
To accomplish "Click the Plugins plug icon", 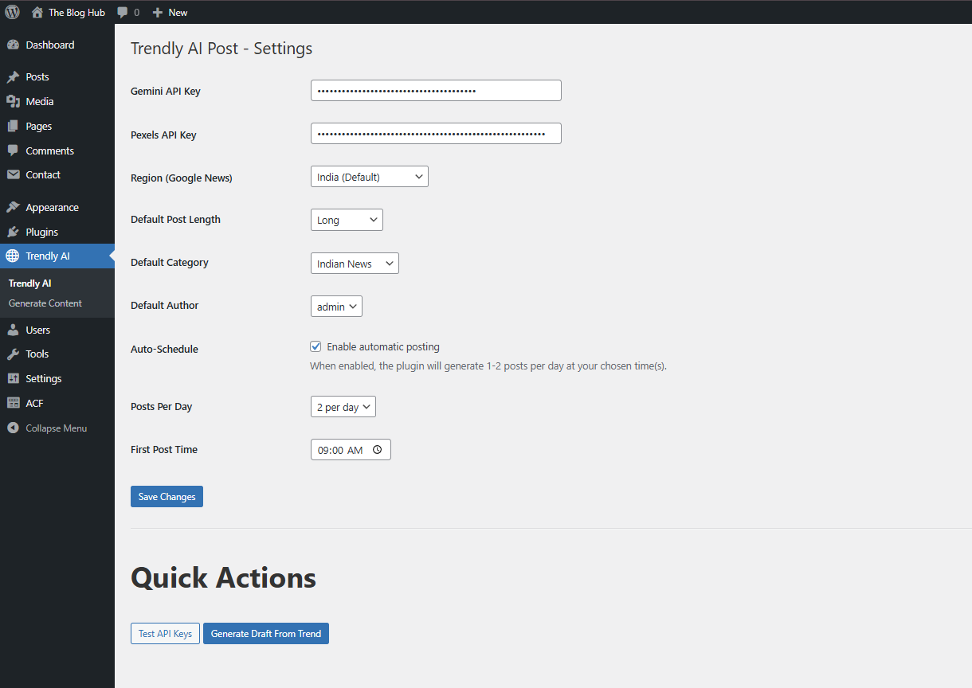I will 13,233.
